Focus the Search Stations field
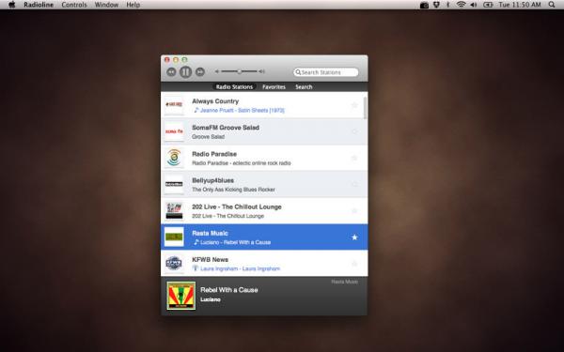The width and height of the screenshot is (564, 352). 326,72
